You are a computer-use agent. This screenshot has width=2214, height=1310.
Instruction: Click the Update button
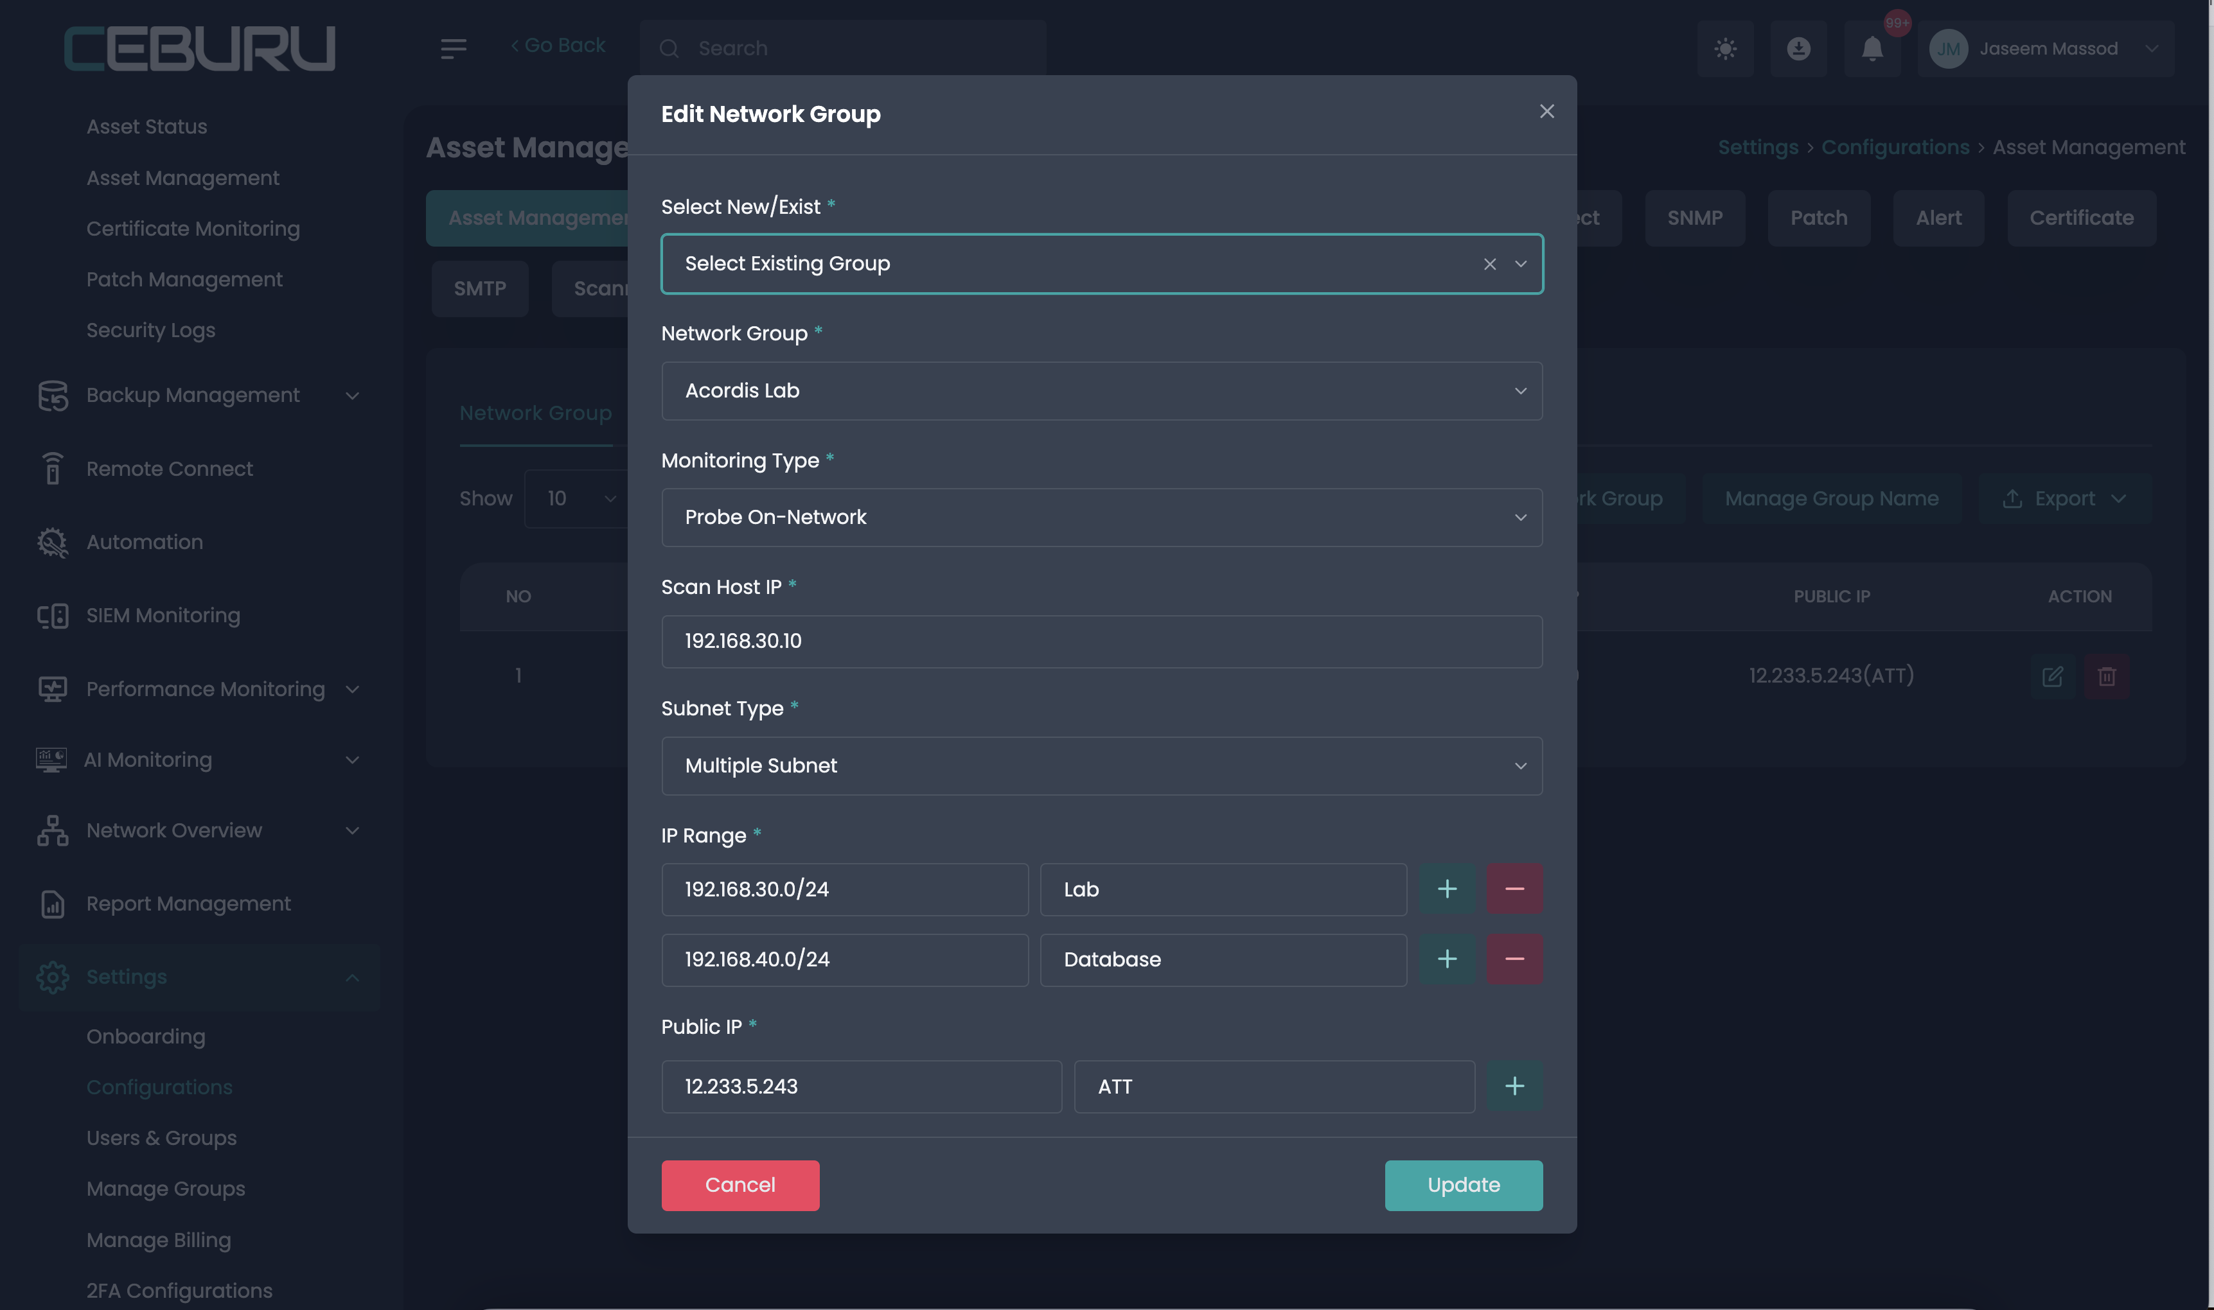pyautogui.click(x=1462, y=1185)
